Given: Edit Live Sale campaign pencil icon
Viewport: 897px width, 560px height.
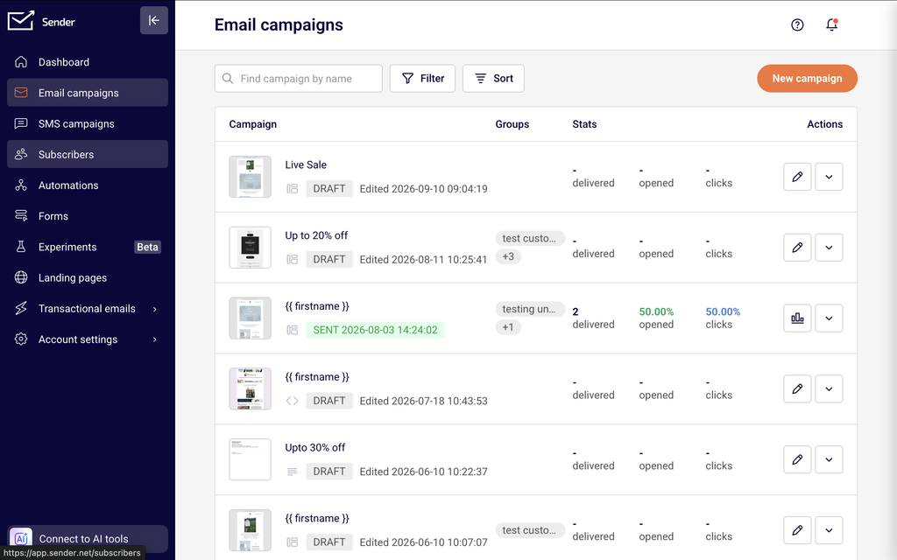Looking at the screenshot, I should pos(797,177).
